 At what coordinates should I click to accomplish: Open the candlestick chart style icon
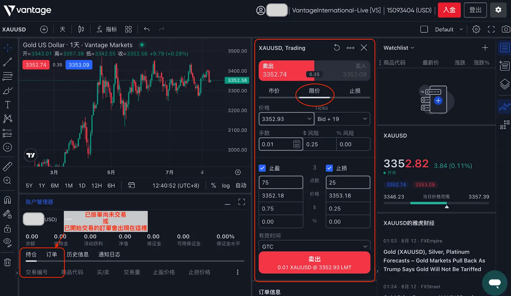pyautogui.click(x=81, y=29)
